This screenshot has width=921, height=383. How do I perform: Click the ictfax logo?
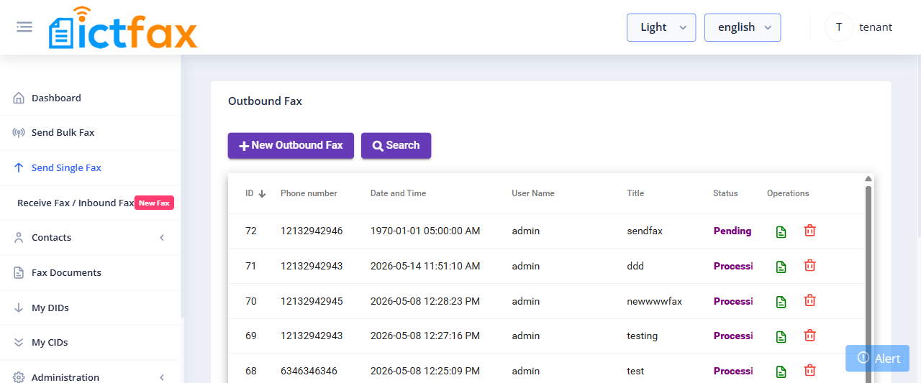click(123, 27)
